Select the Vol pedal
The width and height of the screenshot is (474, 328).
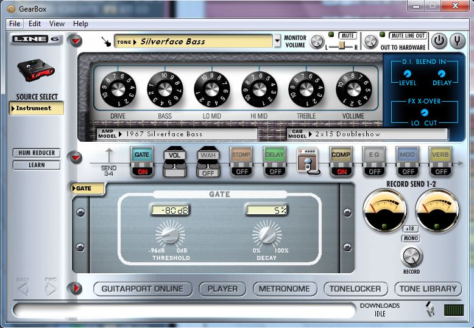point(175,162)
